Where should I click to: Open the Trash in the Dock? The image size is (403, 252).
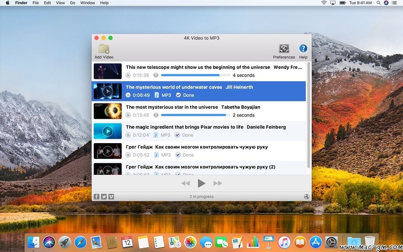pyautogui.click(x=370, y=241)
